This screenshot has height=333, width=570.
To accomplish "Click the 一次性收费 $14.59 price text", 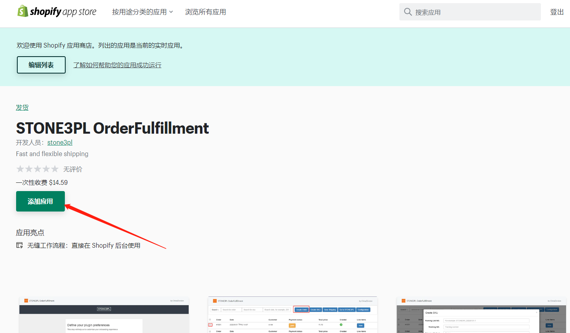I will (x=42, y=182).
